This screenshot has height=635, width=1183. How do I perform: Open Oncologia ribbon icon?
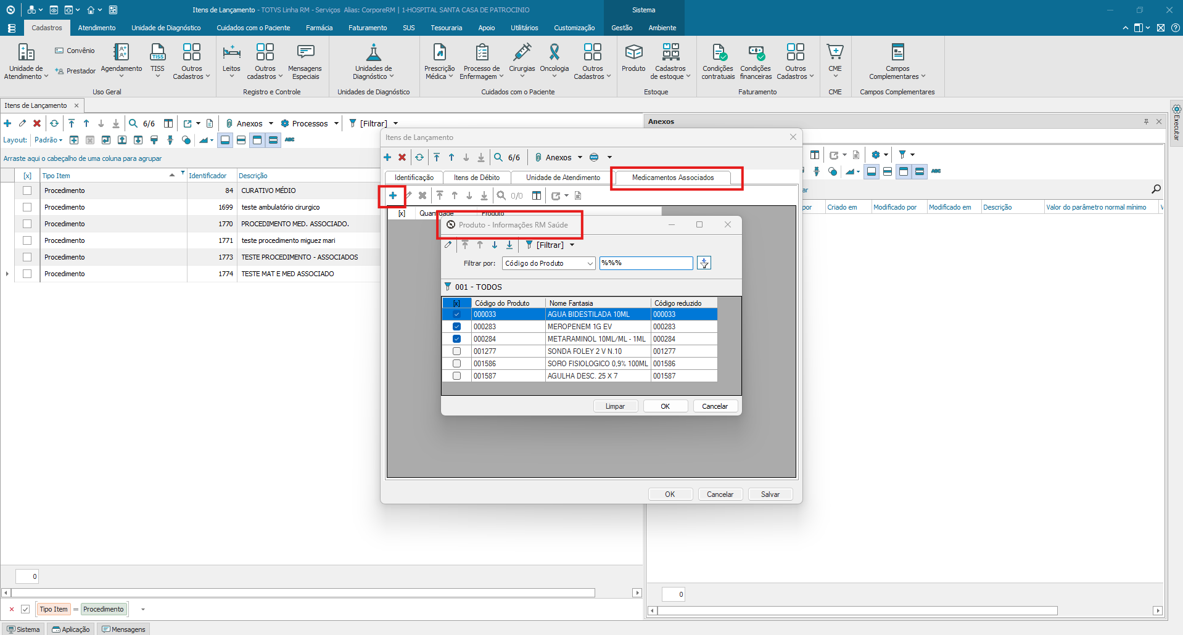(x=554, y=60)
